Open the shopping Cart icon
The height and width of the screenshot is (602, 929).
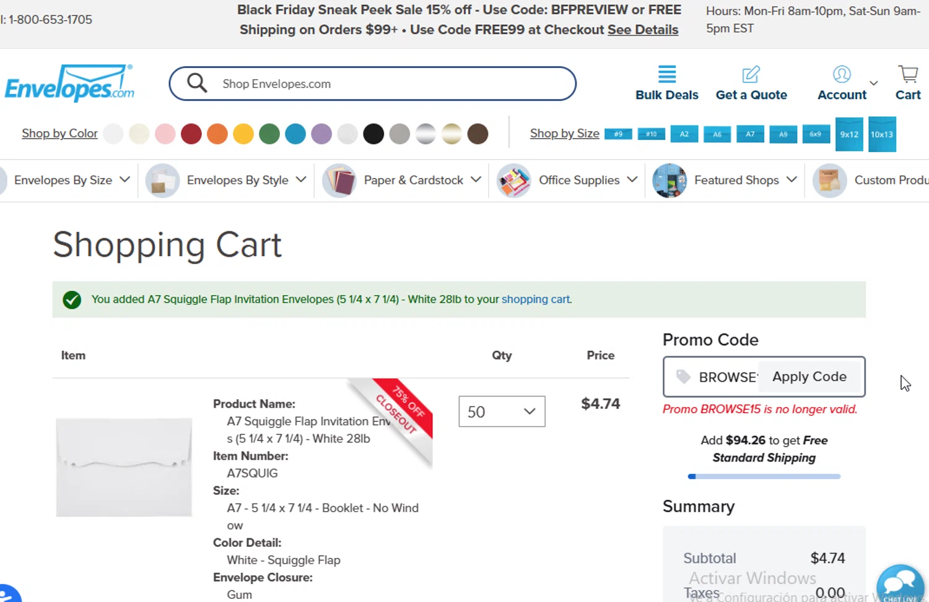[908, 75]
